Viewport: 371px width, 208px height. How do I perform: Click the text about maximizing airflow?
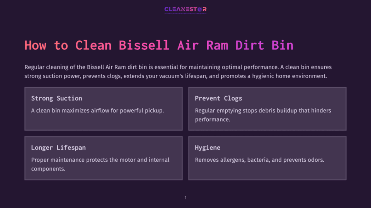pyautogui.click(x=97, y=111)
